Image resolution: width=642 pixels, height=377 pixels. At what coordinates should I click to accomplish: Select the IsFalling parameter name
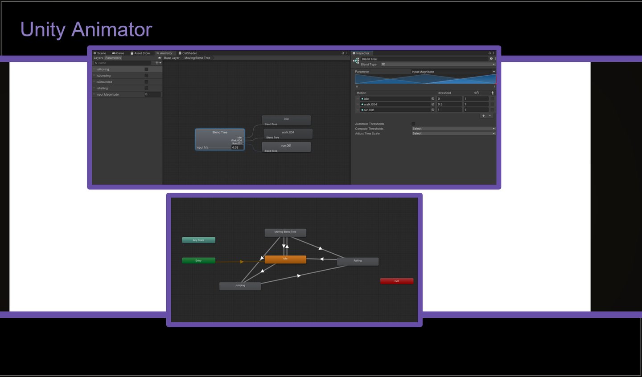[x=102, y=88]
